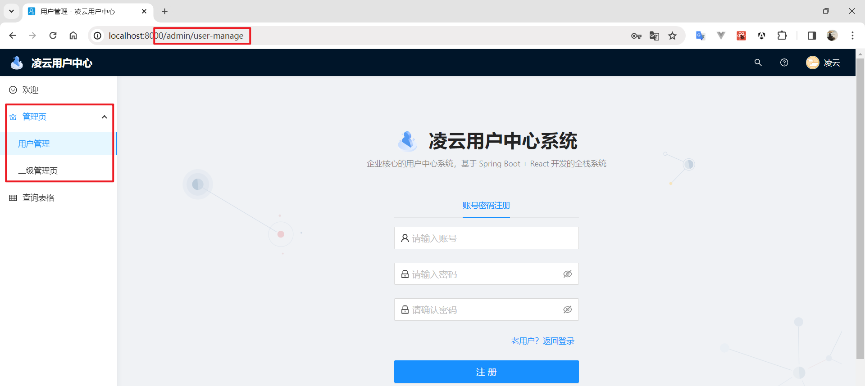Click the 凌云 user avatar
865x386 pixels.
[812, 63]
